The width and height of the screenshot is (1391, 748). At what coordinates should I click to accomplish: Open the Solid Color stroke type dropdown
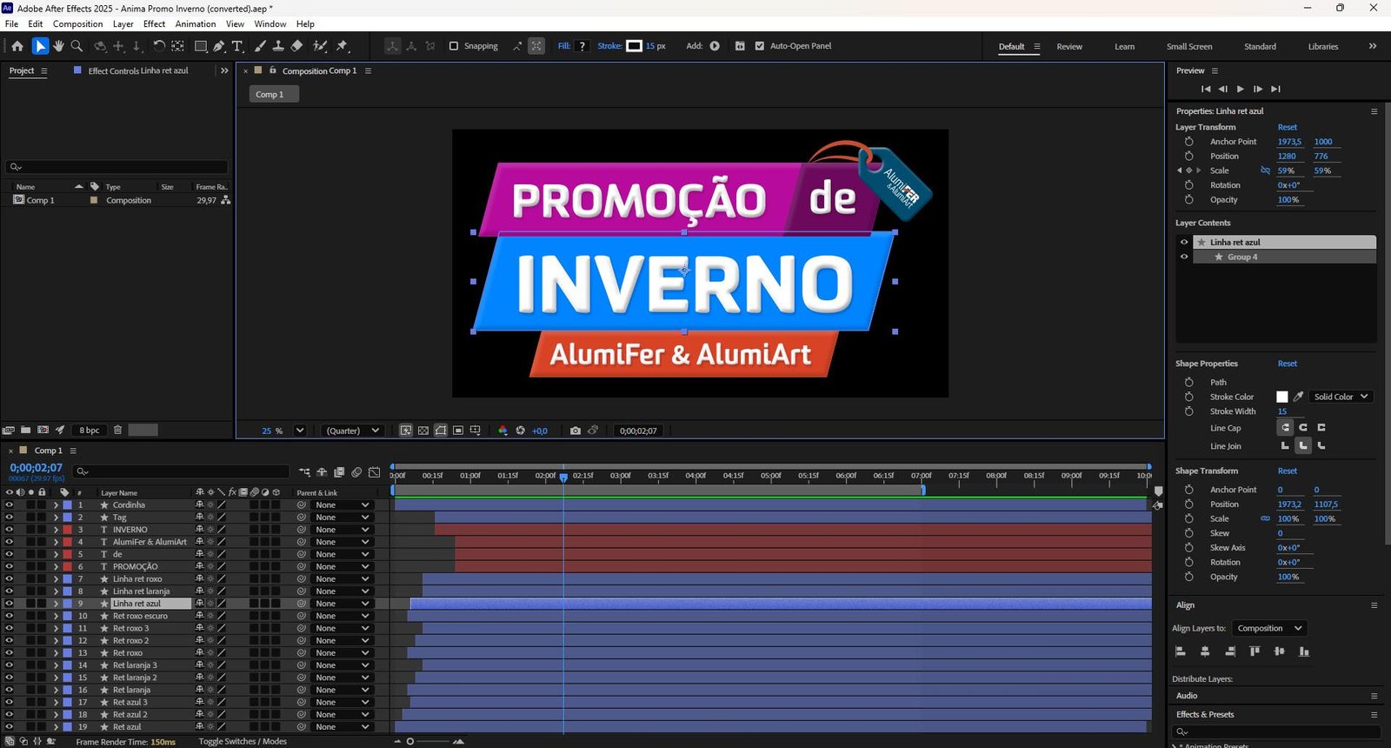(x=1341, y=397)
